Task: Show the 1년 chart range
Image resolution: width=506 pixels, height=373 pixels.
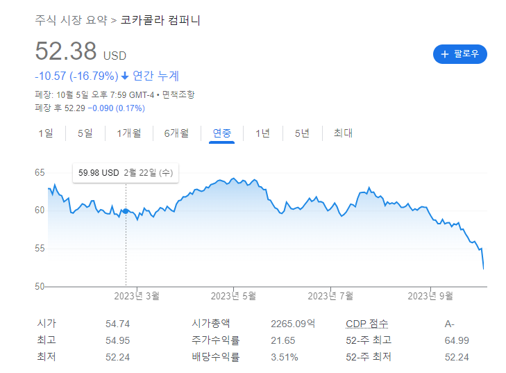Action: click(x=262, y=133)
